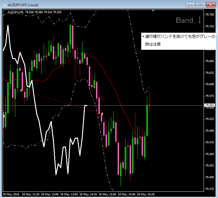
Task: Click the chart shift triangle marker at top
Action: [153, 10]
